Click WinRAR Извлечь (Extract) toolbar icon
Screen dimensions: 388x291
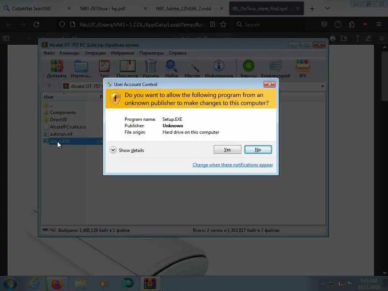(81, 69)
